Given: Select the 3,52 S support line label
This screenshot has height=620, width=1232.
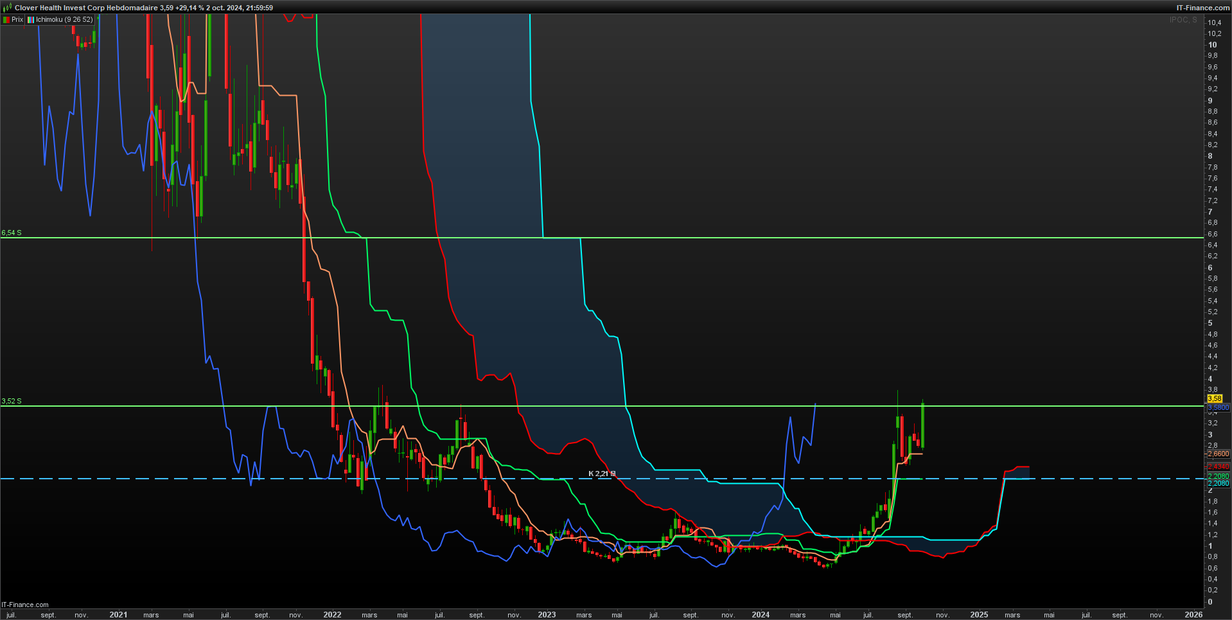Looking at the screenshot, I should tap(12, 401).
